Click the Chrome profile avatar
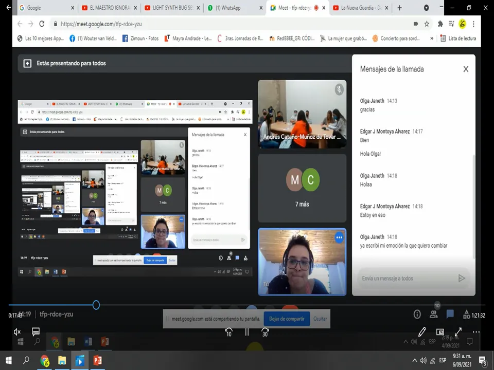 click(462, 24)
